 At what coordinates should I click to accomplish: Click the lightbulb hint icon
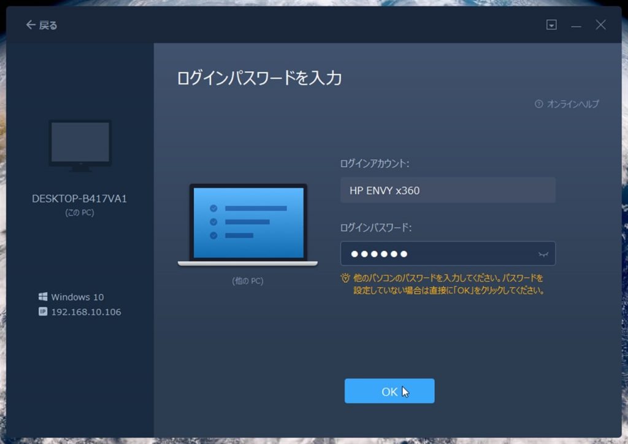[x=345, y=278]
